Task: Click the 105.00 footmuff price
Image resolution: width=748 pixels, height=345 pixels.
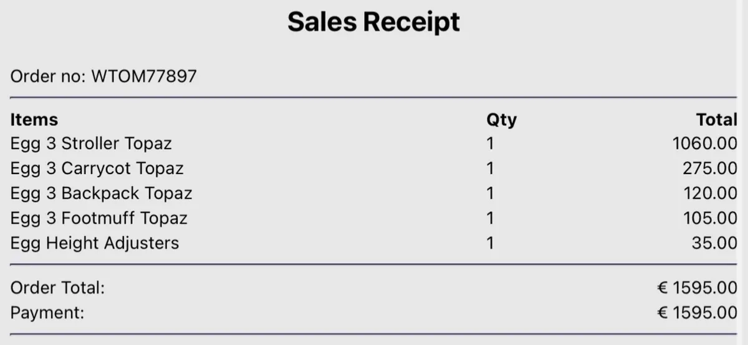Action: click(x=709, y=218)
